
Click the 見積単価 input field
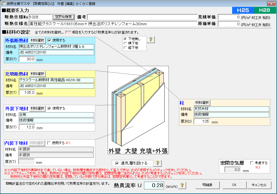[x=229, y=17]
